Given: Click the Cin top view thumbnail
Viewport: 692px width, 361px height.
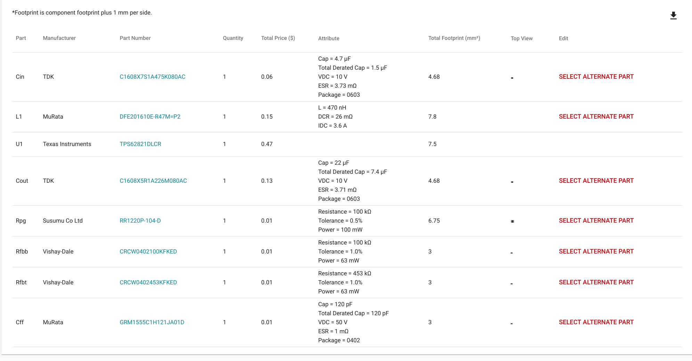Looking at the screenshot, I should [x=512, y=78].
